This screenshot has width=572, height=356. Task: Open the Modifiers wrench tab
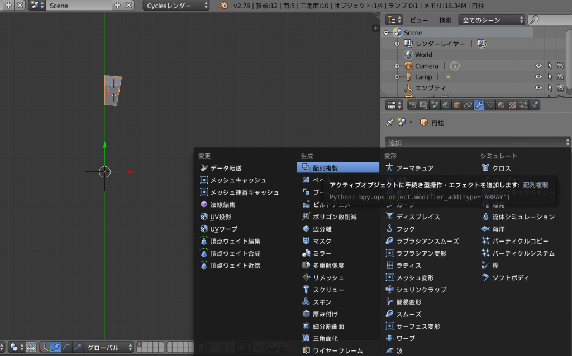[x=479, y=105]
